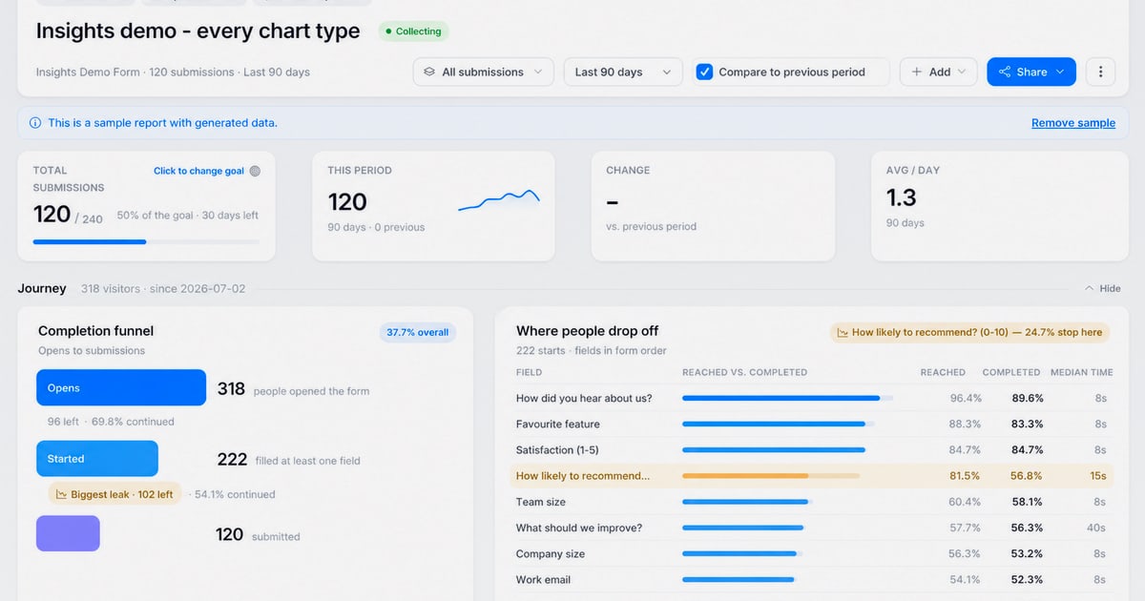The width and height of the screenshot is (1145, 601).
Task: Click the "37.7% overall" badge
Action: click(418, 333)
